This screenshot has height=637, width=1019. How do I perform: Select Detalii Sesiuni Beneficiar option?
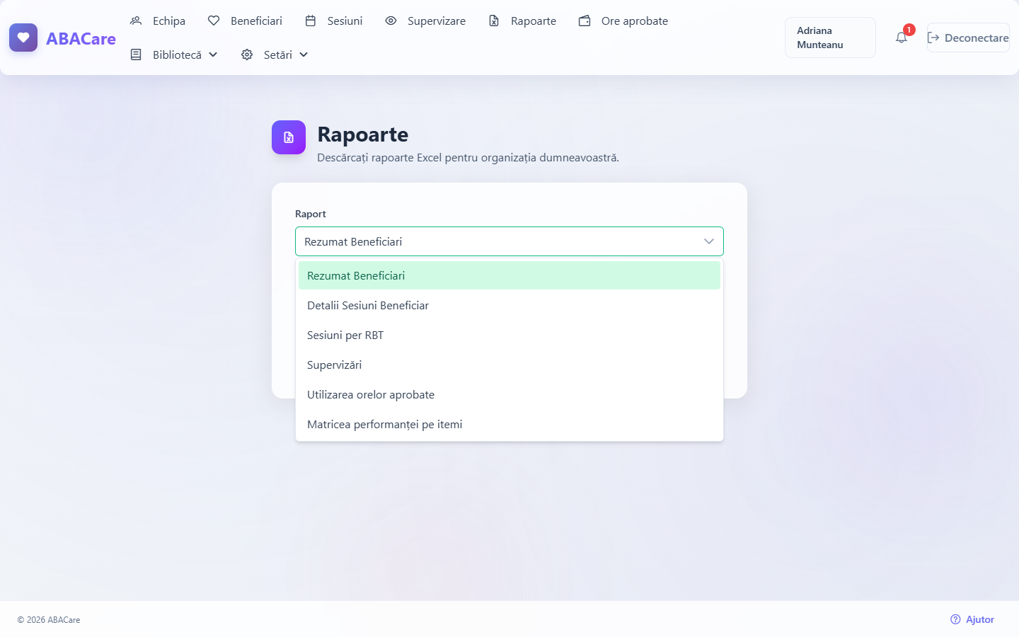pos(509,305)
